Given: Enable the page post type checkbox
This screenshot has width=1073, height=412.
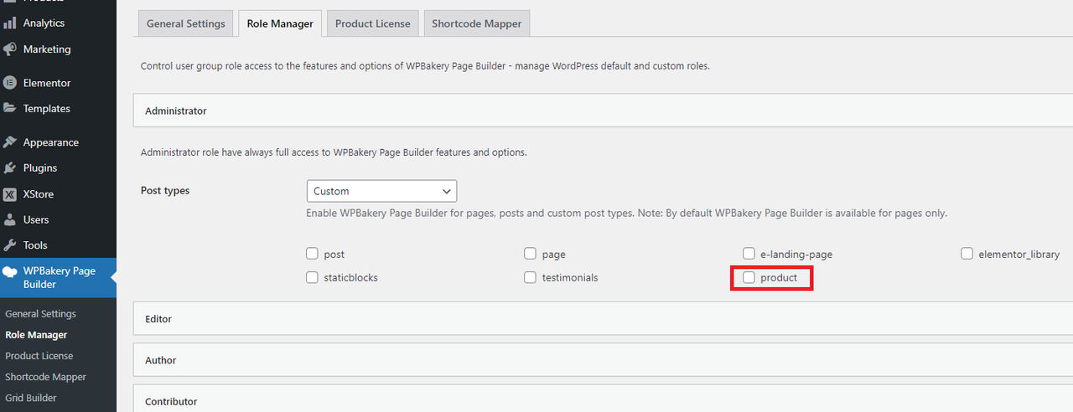Looking at the screenshot, I should coord(530,254).
